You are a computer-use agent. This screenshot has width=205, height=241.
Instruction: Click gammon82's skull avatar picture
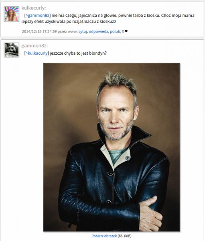(x=12, y=50)
